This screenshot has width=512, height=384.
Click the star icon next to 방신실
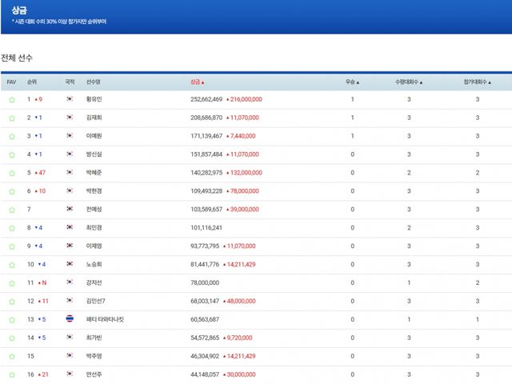(x=11, y=155)
